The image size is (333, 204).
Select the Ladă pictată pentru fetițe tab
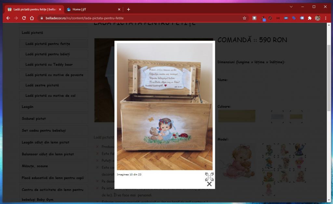click(x=33, y=9)
